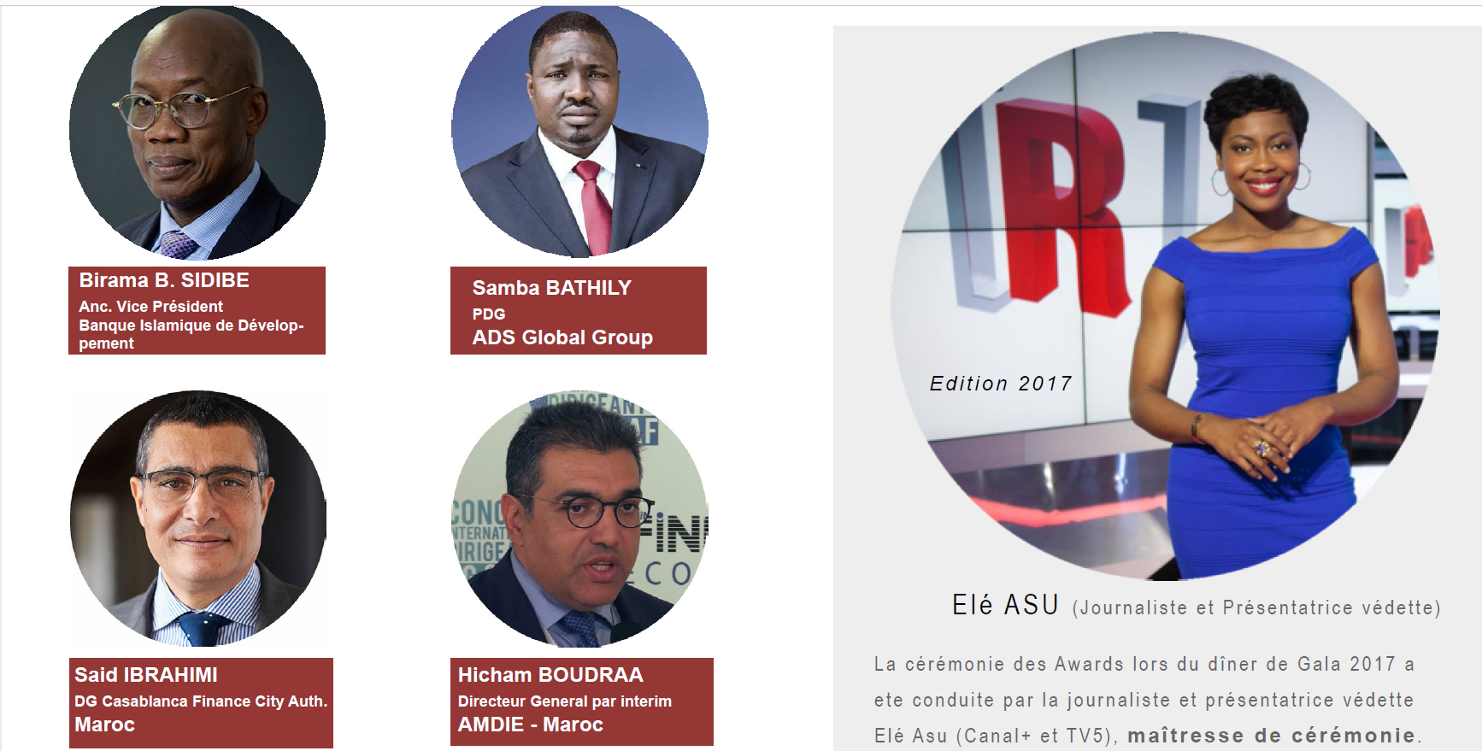Click the 'AMDIE - Maroc' caption line
The height and width of the screenshot is (751, 1482).
pos(531,725)
